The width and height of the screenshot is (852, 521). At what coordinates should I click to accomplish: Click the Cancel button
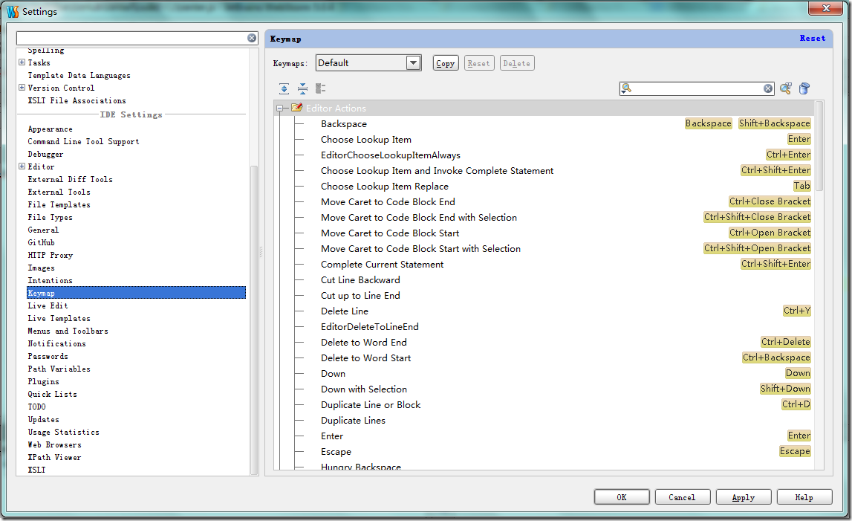click(x=682, y=497)
